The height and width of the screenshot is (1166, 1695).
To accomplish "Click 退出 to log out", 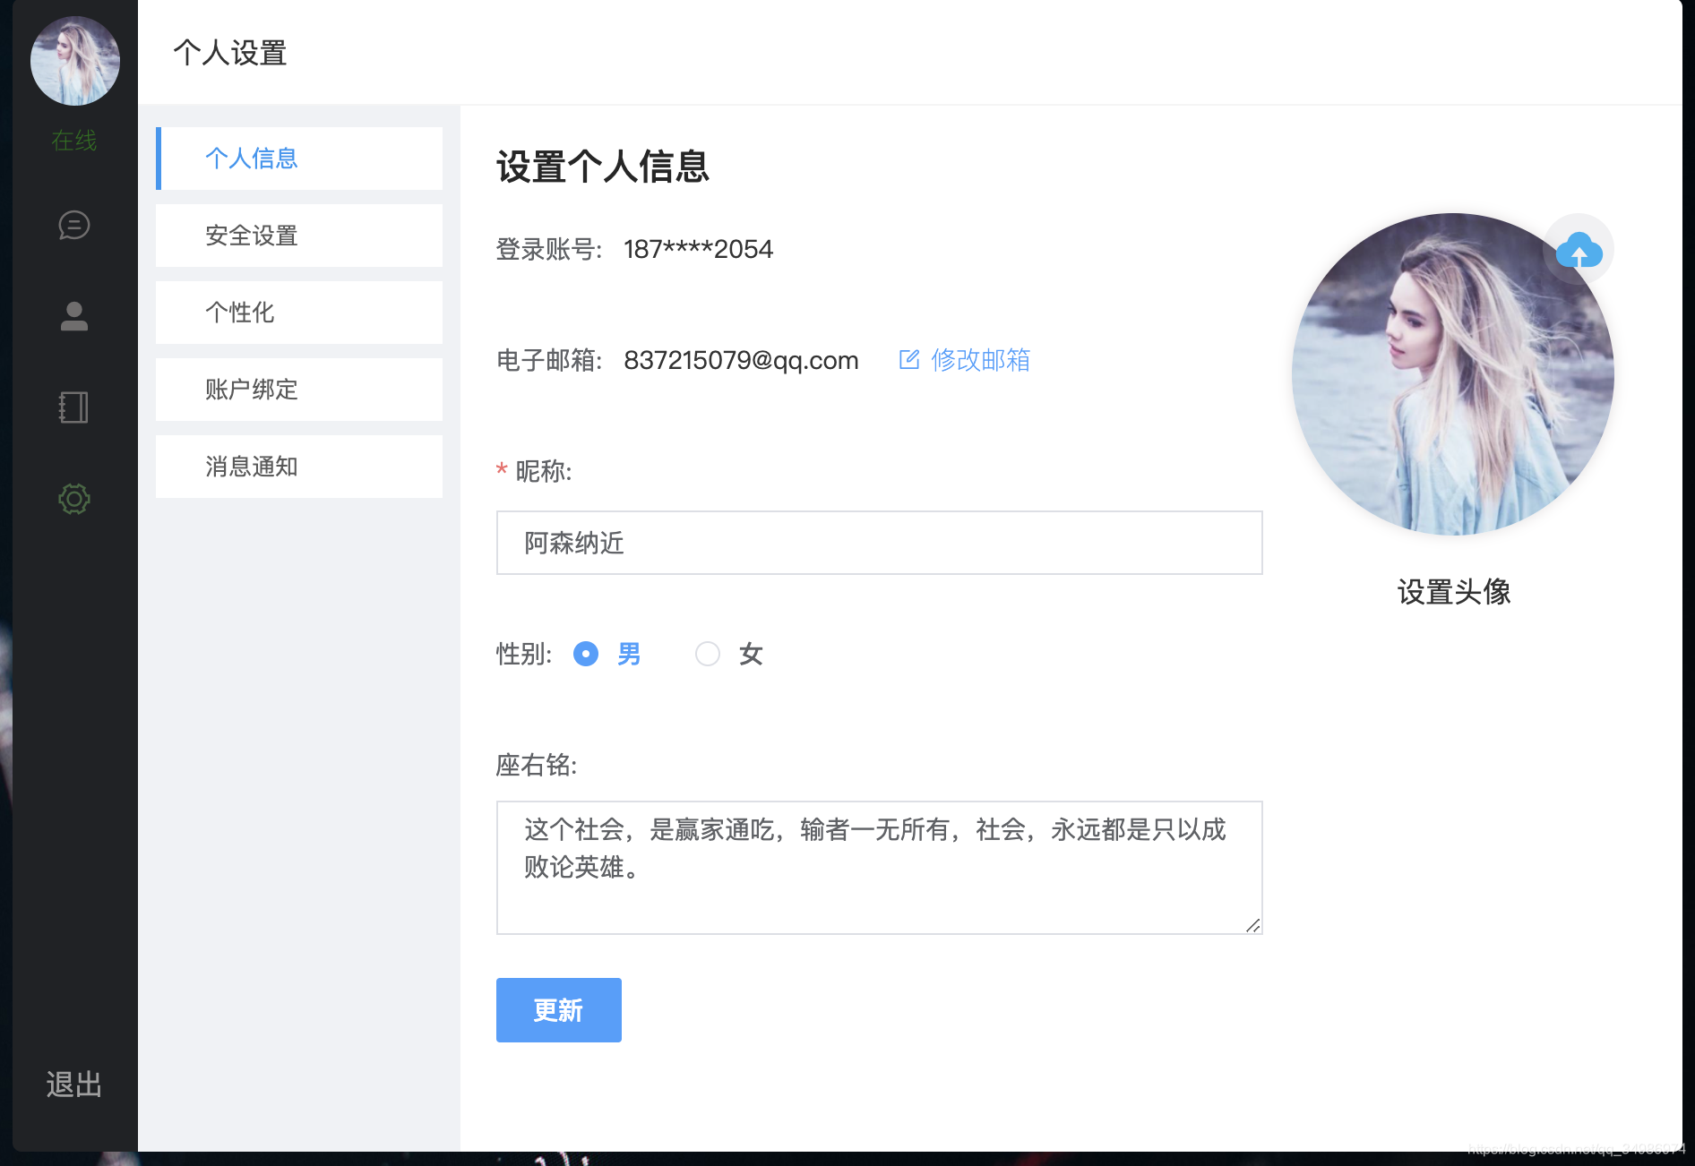I will click(x=74, y=1085).
